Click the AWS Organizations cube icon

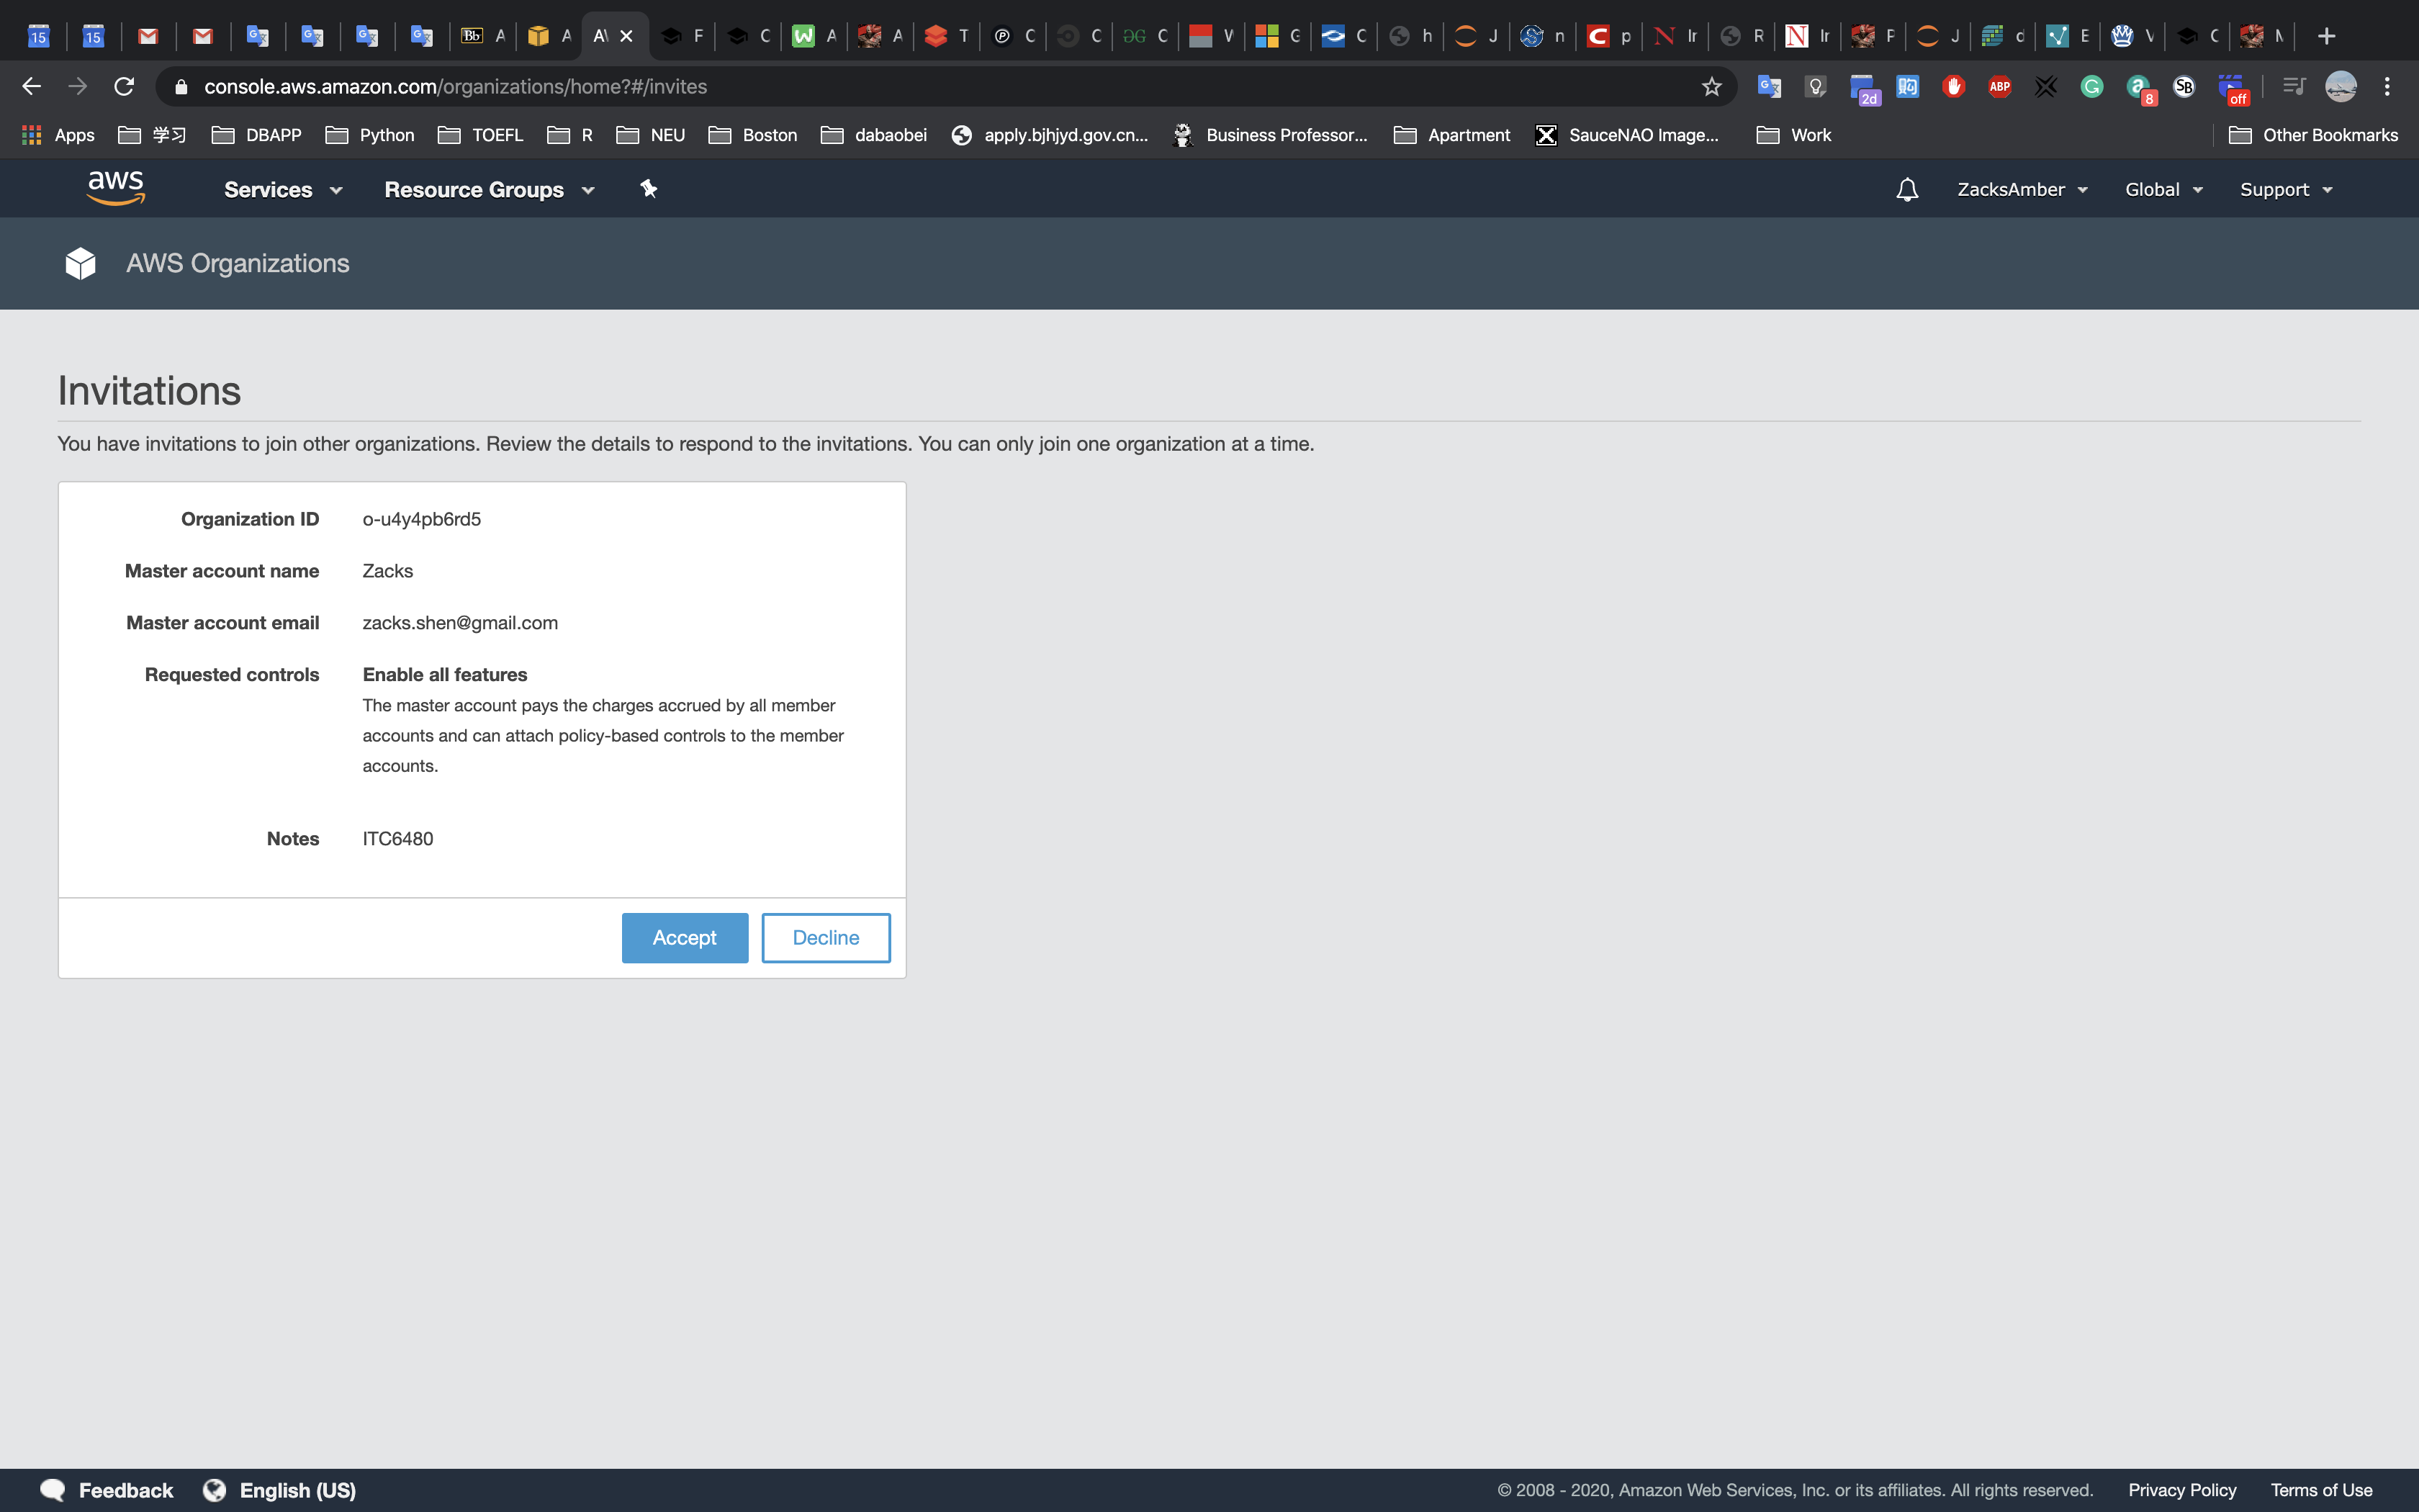tap(80, 263)
